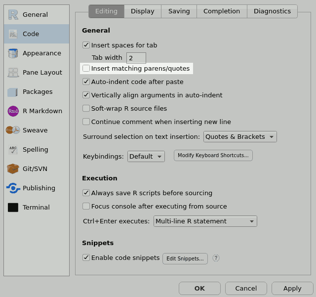Click into the Tab width input field
The width and height of the screenshot is (316, 297).
pyautogui.click(x=136, y=58)
